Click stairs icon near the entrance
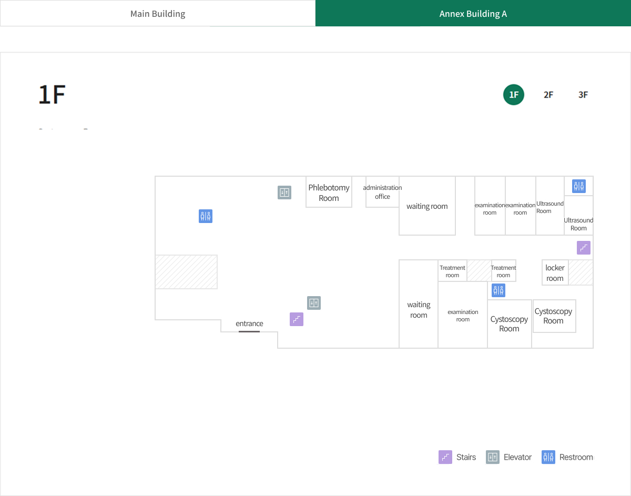The height and width of the screenshot is (496, 631). 297,319
